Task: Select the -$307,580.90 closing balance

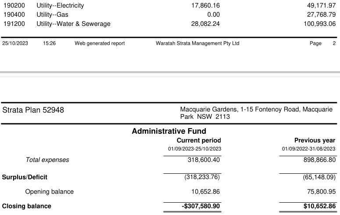Action: pyautogui.click(x=201, y=206)
